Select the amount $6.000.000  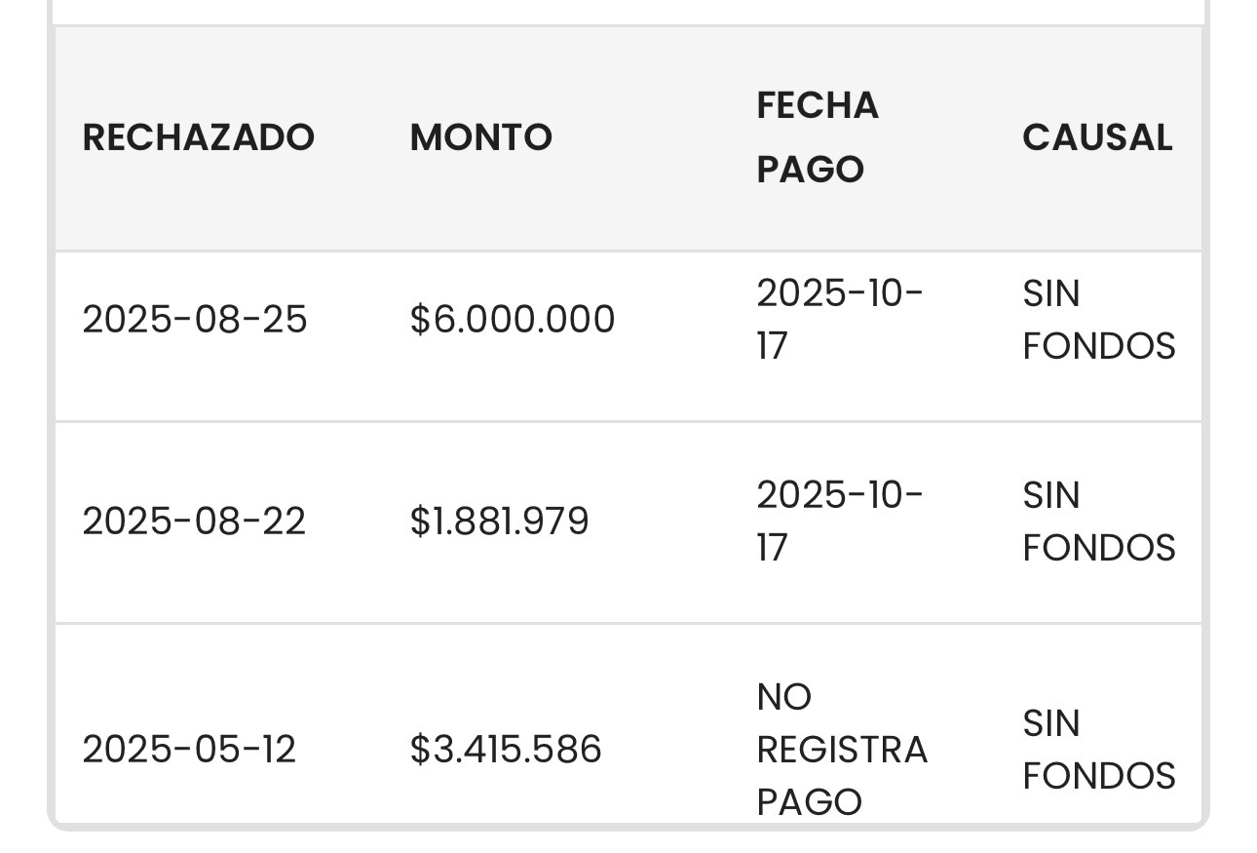coord(513,320)
